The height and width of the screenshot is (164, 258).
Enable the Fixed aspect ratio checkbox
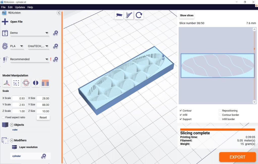point(3,117)
